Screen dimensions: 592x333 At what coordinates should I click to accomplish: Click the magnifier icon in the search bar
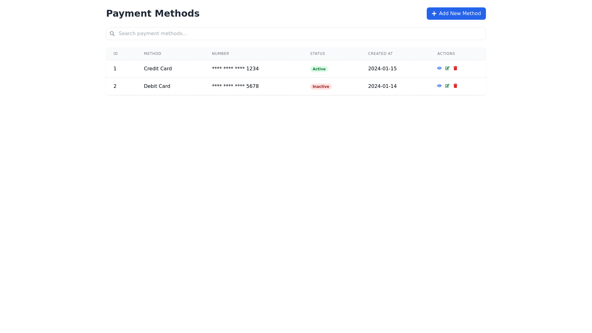pos(112,34)
